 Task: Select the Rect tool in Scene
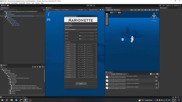point(107,22)
